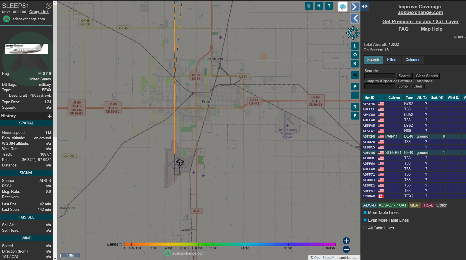Switch to the Filters tab
Screen dimensions: 466x260
tap(392, 60)
